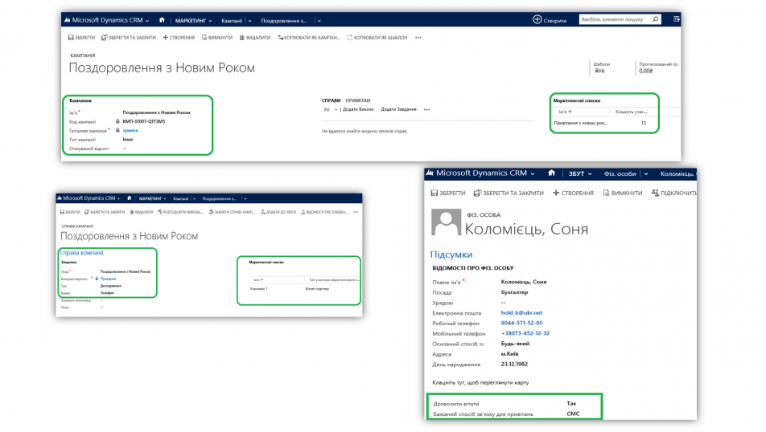Click Home icon in the campaign window navbar
766x432 pixels.
162,21
